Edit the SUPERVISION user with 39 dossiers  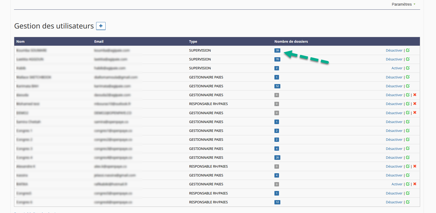click(408, 50)
